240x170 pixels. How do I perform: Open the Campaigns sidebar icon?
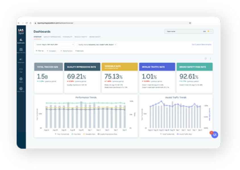pos(21,60)
